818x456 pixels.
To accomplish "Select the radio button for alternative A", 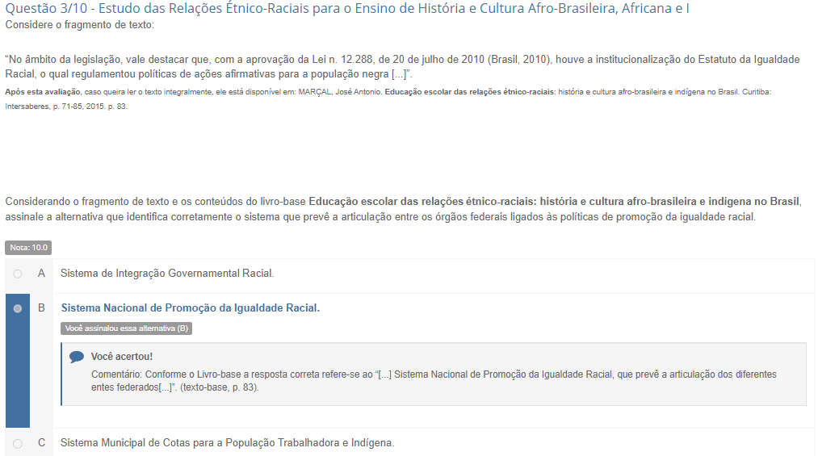I will (18, 274).
